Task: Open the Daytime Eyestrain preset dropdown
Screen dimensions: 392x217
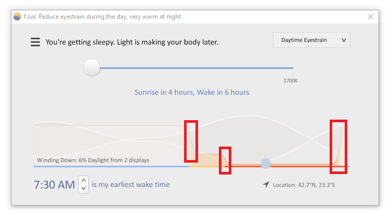Action: [x=311, y=40]
